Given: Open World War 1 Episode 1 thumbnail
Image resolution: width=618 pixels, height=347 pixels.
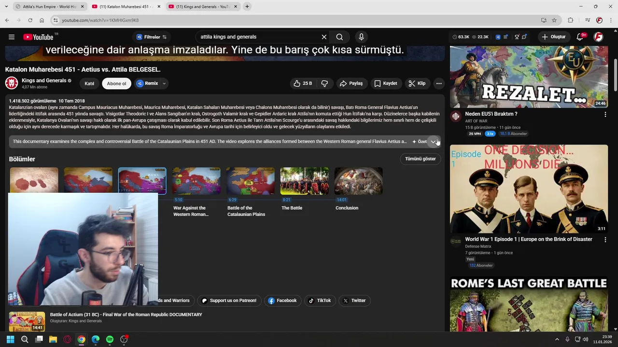Looking at the screenshot, I should [x=529, y=189].
